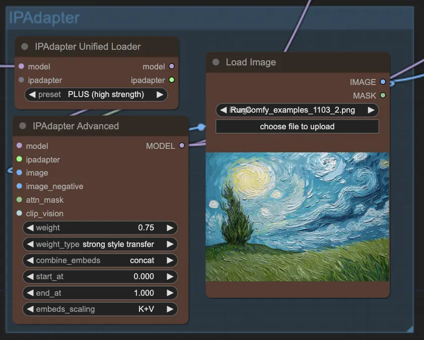The image size is (424, 340).
Task: Click the weight value 0.75
Action: pyautogui.click(x=146, y=228)
